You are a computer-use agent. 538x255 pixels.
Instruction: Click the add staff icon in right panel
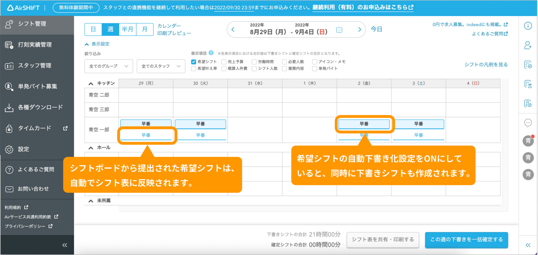pyautogui.click(x=528, y=45)
